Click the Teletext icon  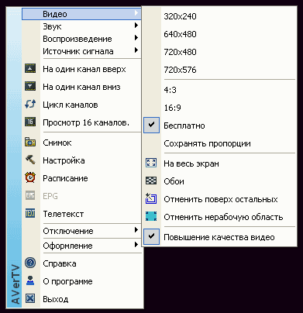(x=30, y=214)
